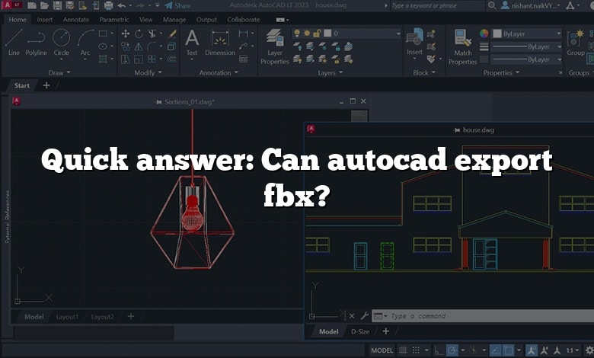Screen dimensions: 594x358
Task: Click the Rotate tool icon
Action: [139, 34]
